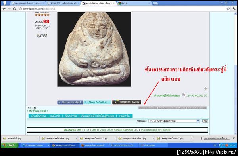
Task: Click the share on Google button
Action: [127, 102]
